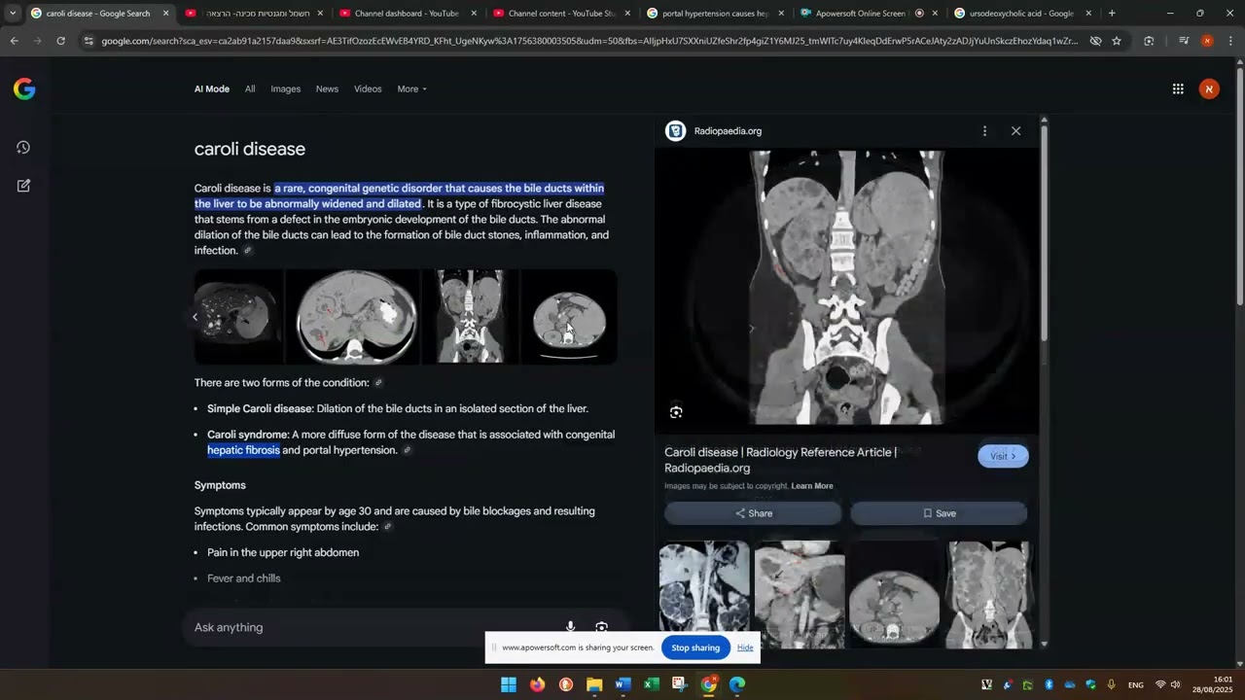
Task: Activate voice search microphone
Action: coord(571,627)
